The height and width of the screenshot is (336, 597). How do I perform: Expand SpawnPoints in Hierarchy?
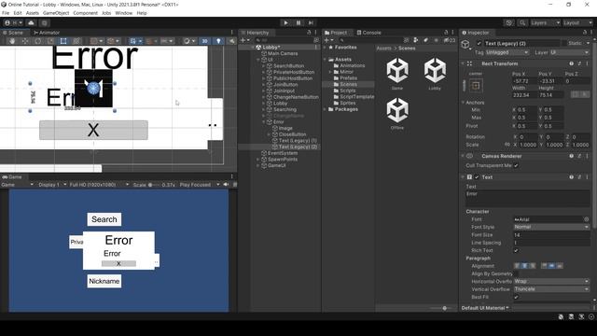coord(258,160)
